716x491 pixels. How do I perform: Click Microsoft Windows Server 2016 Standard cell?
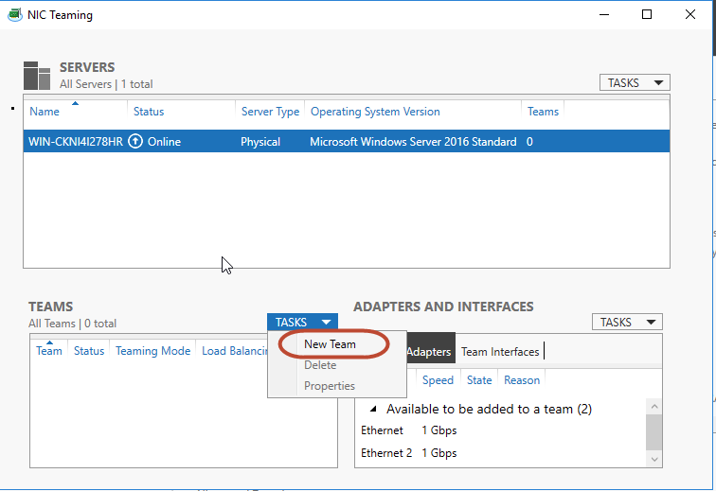click(413, 142)
